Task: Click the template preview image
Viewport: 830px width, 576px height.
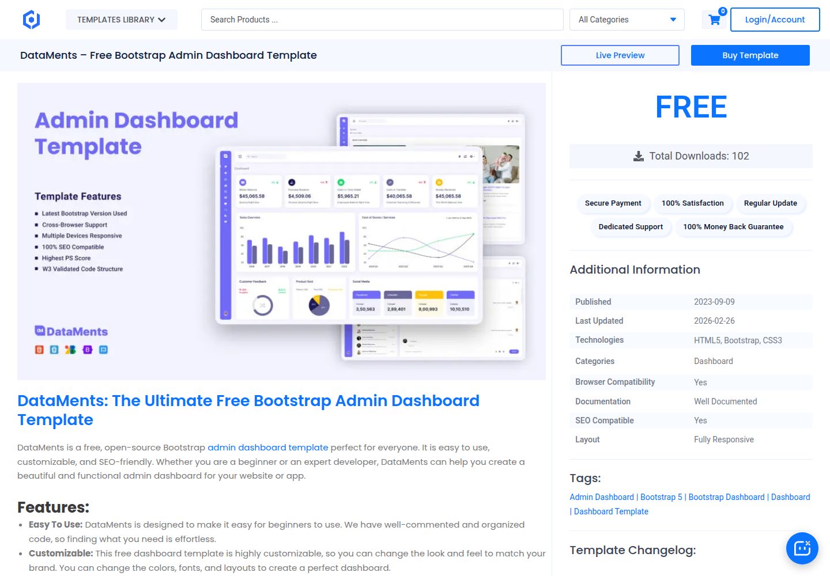Action: 281,232
